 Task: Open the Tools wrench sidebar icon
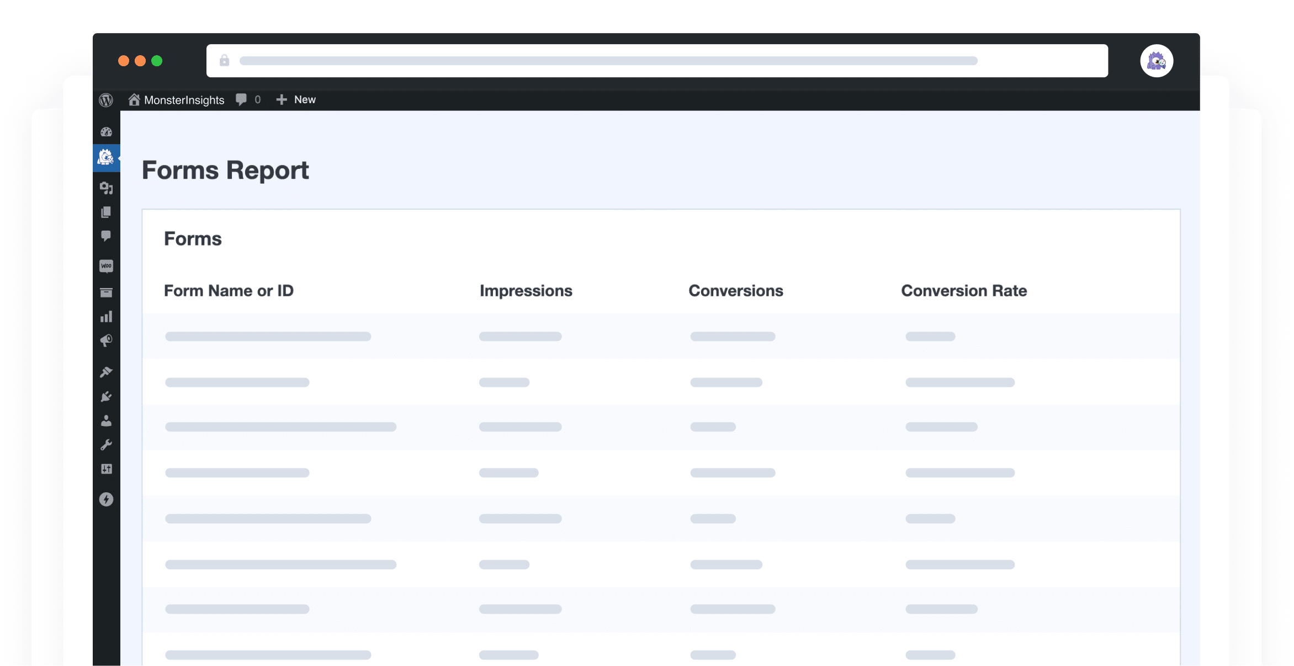click(x=106, y=445)
